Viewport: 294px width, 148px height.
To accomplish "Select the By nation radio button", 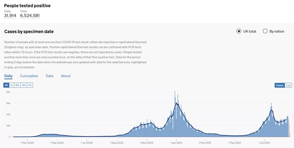I will (x=265, y=31).
